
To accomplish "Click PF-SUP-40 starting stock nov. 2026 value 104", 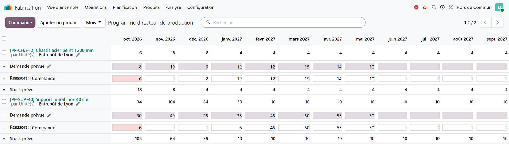I will pyautogui.click(x=172, y=102).
